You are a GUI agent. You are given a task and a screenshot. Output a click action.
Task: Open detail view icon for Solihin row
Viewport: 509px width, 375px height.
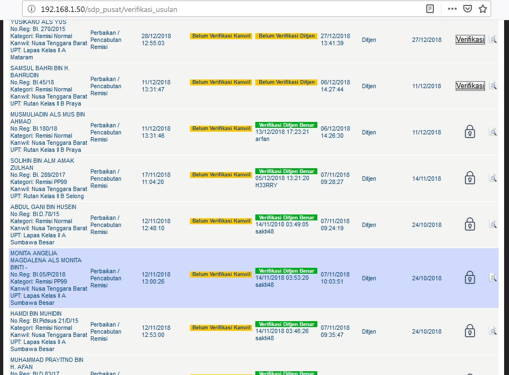tap(492, 178)
